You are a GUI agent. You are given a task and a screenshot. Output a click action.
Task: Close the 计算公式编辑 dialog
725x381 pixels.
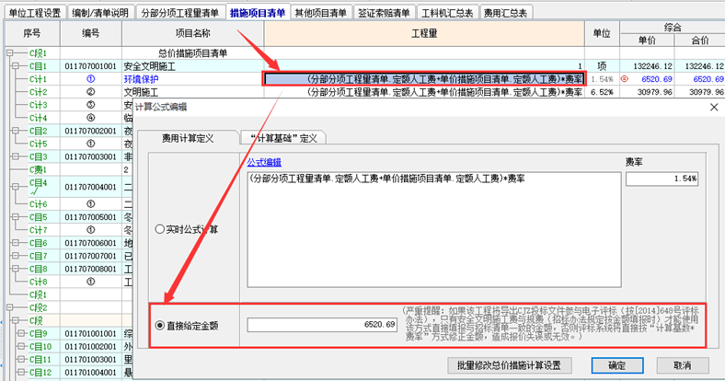click(714, 108)
